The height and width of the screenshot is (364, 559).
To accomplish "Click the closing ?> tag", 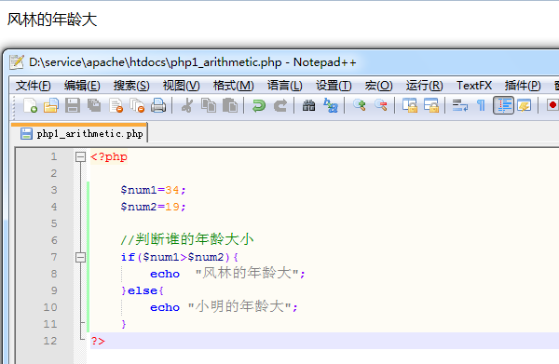I will tap(98, 341).
